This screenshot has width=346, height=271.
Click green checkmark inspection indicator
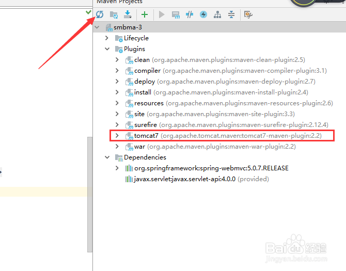click(x=88, y=12)
